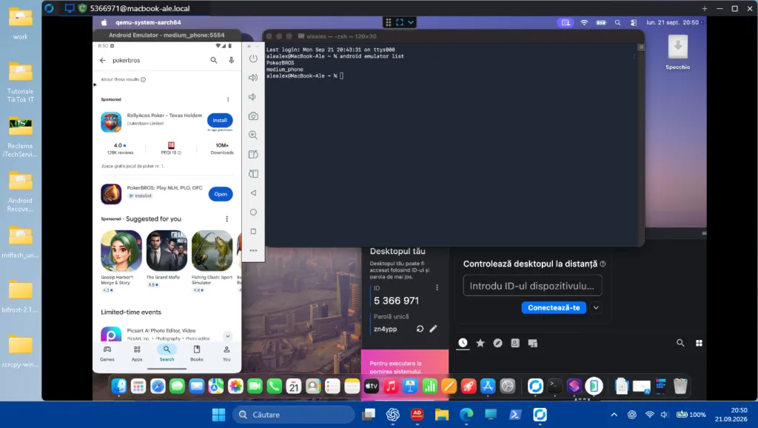Show recent sessions clock tab

tap(463, 343)
